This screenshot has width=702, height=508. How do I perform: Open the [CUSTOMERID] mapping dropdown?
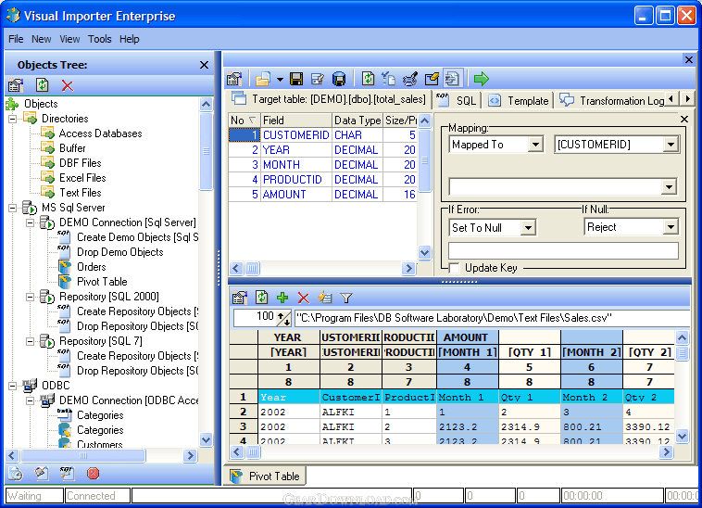[671, 145]
